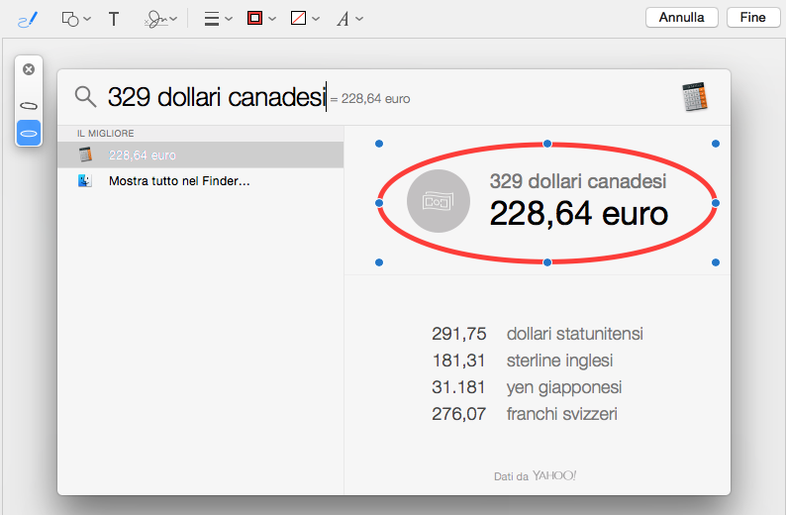
Task: Open the red border color picker
Action: [x=254, y=19]
